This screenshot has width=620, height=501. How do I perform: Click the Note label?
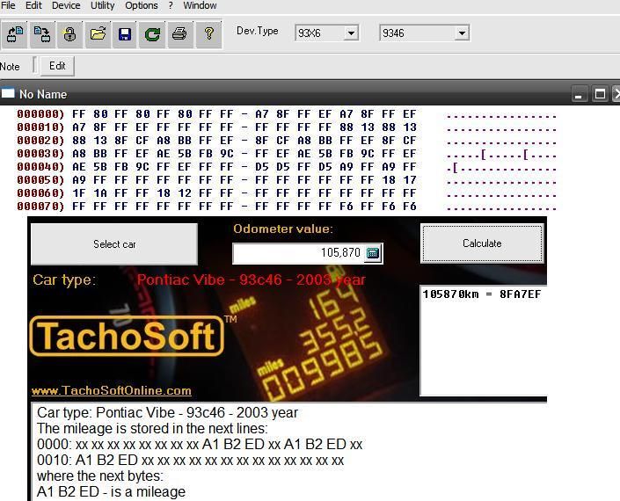(10, 67)
